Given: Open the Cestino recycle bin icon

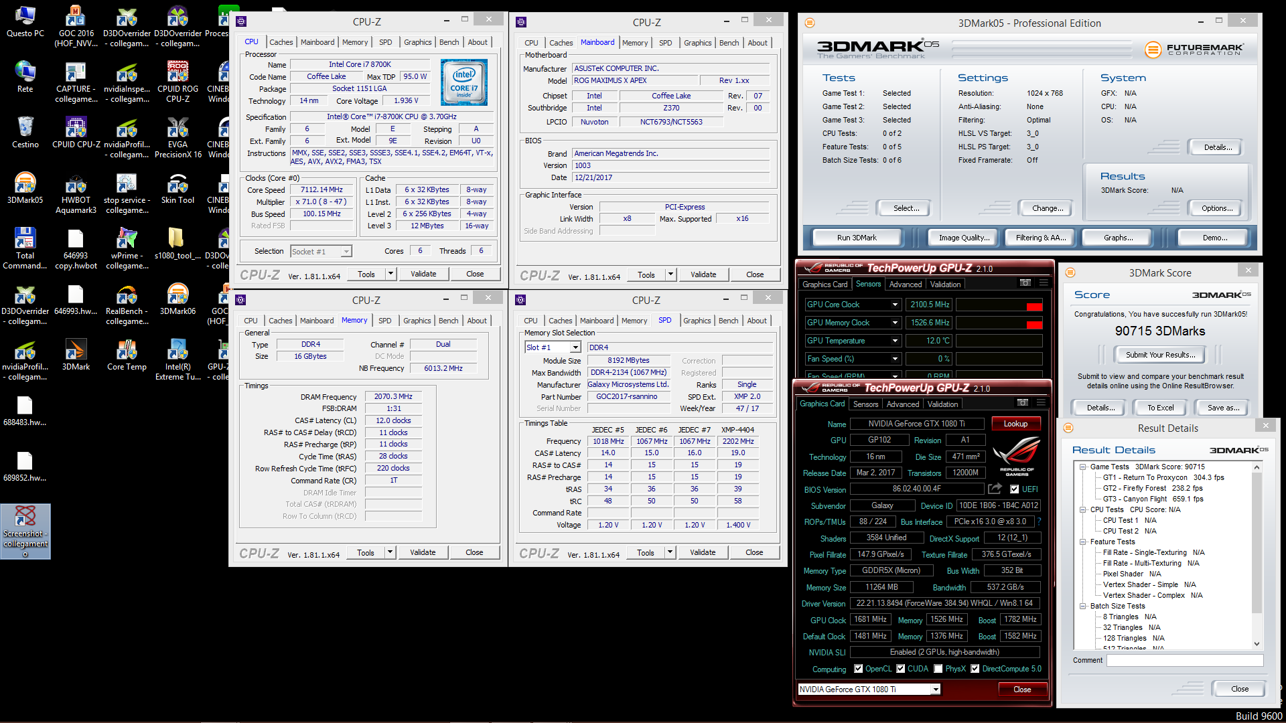Looking at the screenshot, I should [25, 133].
